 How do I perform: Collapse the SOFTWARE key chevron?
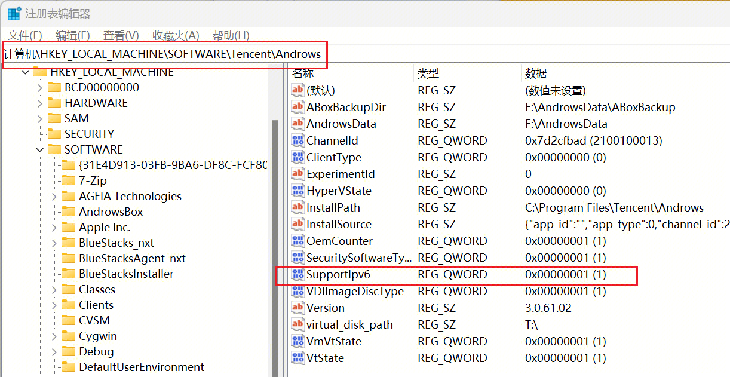tap(39, 149)
